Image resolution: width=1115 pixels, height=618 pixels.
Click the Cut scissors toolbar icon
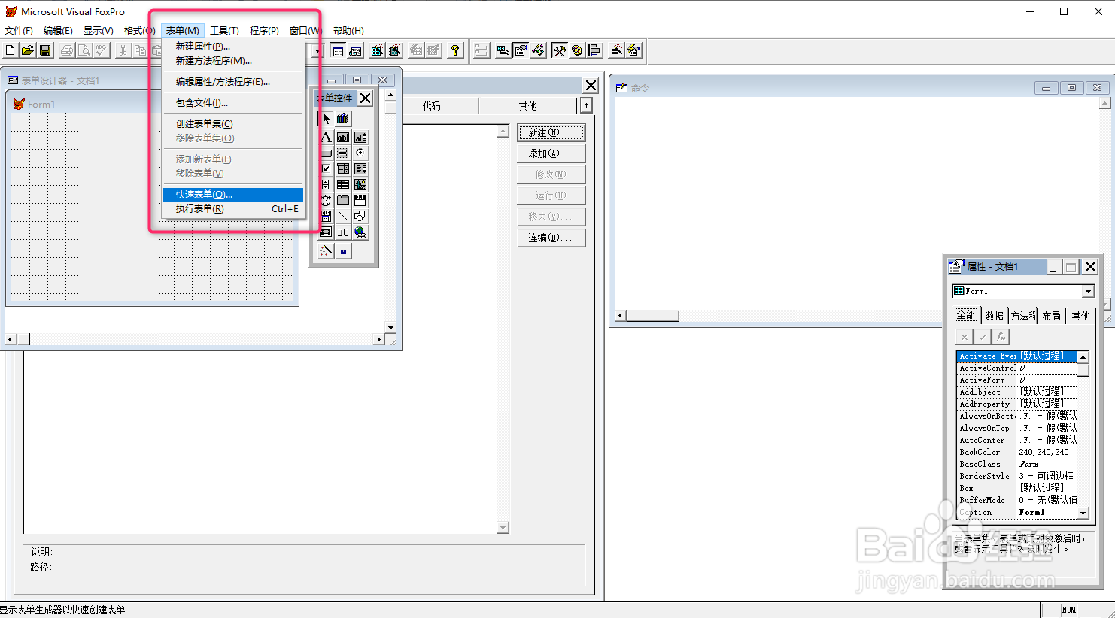pos(123,50)
